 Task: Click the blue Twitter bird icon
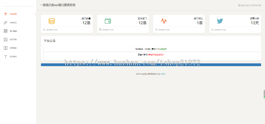point(220,21)
